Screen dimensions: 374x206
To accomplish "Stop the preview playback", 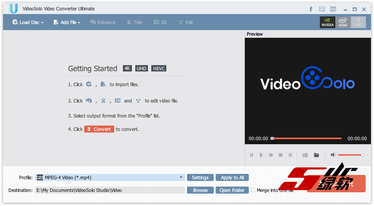I will click(x=280, y=155).
